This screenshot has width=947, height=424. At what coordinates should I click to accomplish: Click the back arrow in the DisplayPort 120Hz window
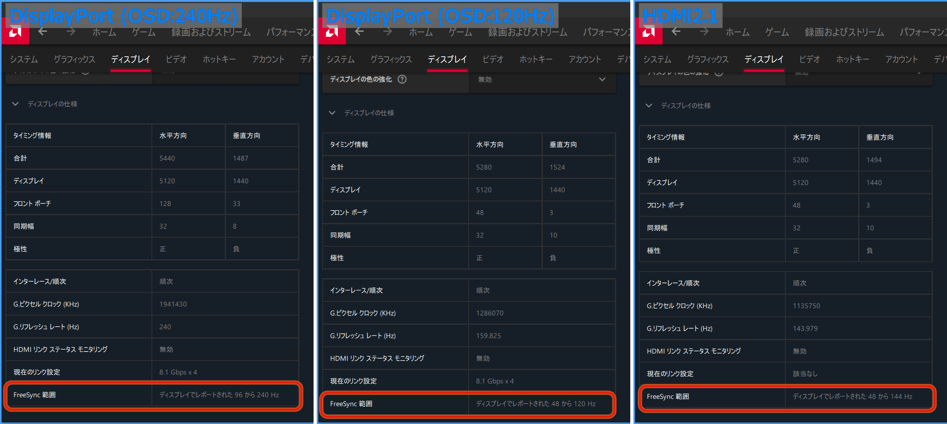point(359,32)
